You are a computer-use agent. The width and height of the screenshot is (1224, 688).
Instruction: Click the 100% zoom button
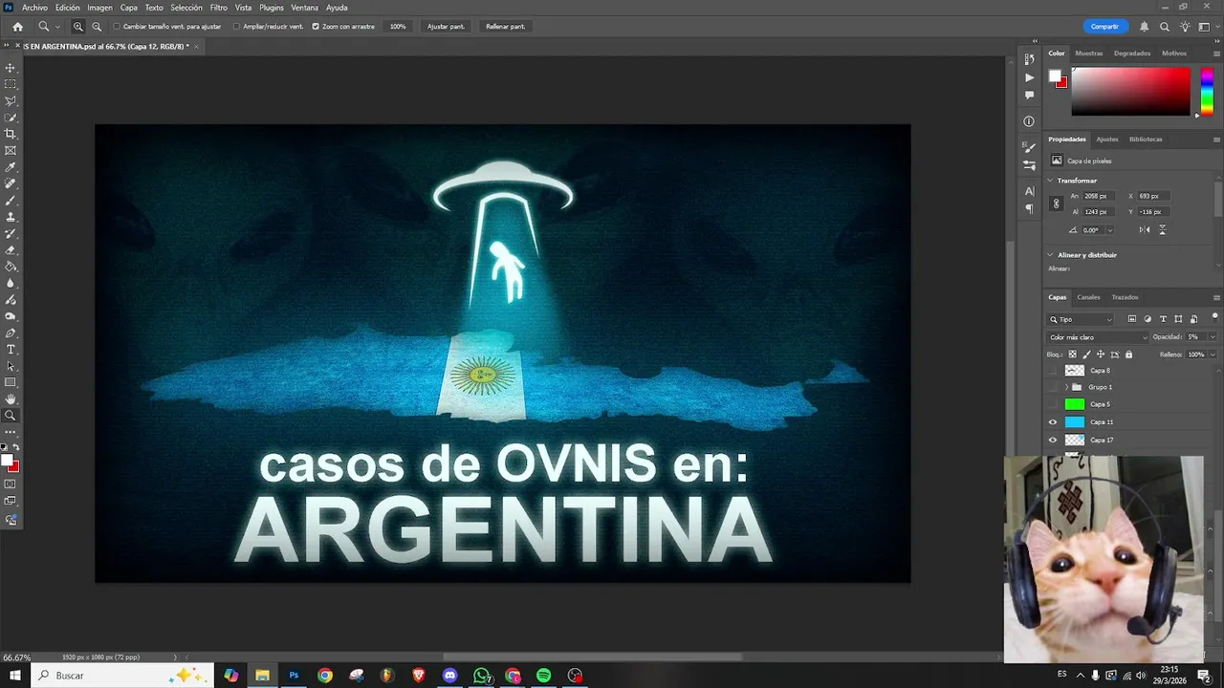click(398, 27)
